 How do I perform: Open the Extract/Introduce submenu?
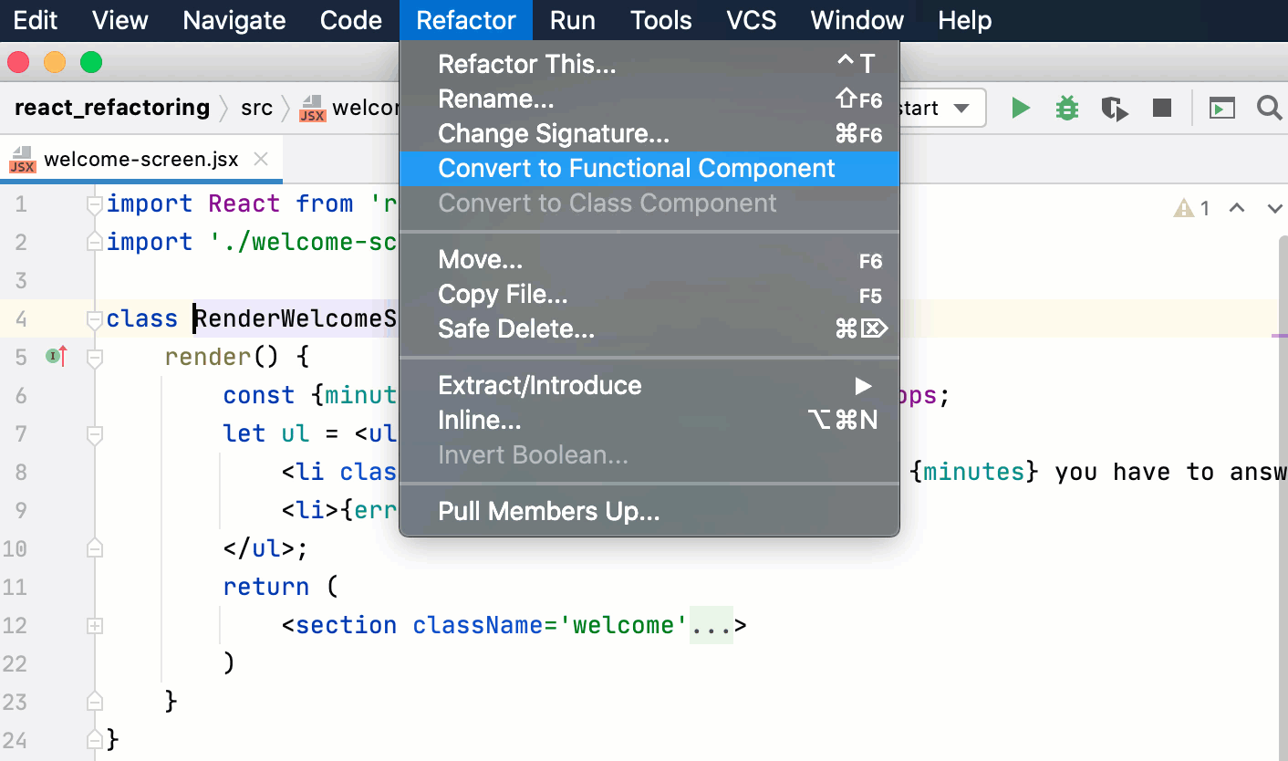point(540,385)
